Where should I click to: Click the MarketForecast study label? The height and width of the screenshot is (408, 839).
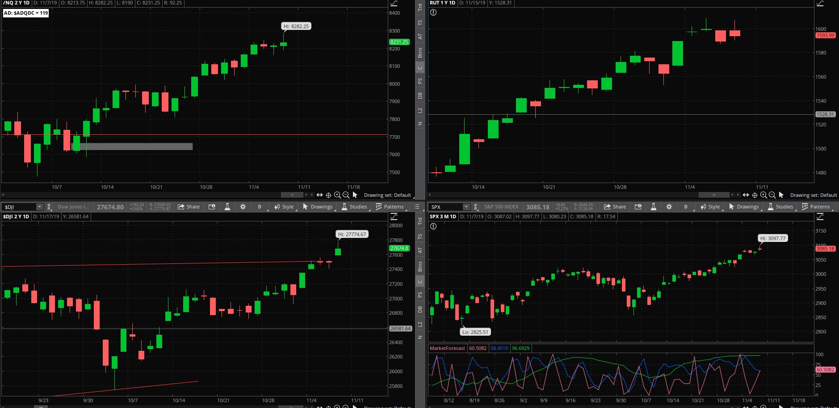pos(447,348)
